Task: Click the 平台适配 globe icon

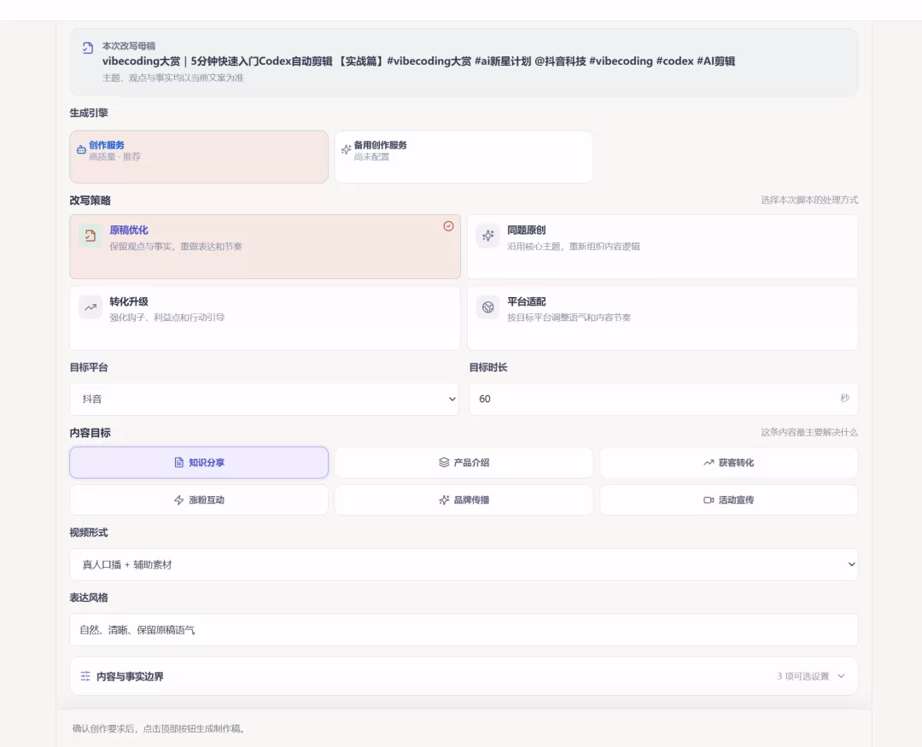Action: tap(488, 307)
